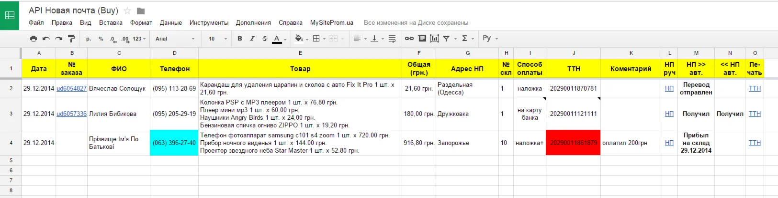
Task: Open the text color picker
Action: pyautogui.click(x=279, y=39)
